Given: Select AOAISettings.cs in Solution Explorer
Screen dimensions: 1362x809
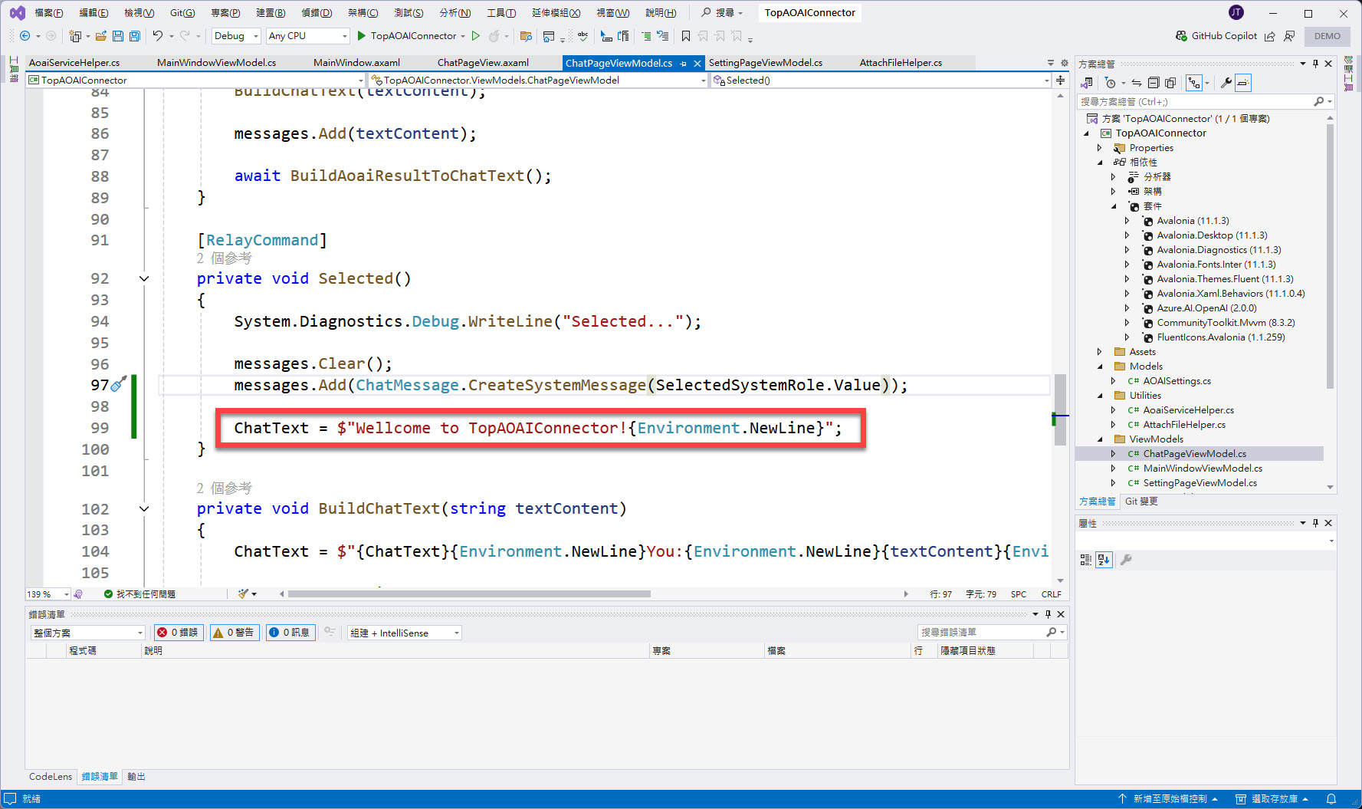Looking at the screenshot, I should (x=1177, y=381).
